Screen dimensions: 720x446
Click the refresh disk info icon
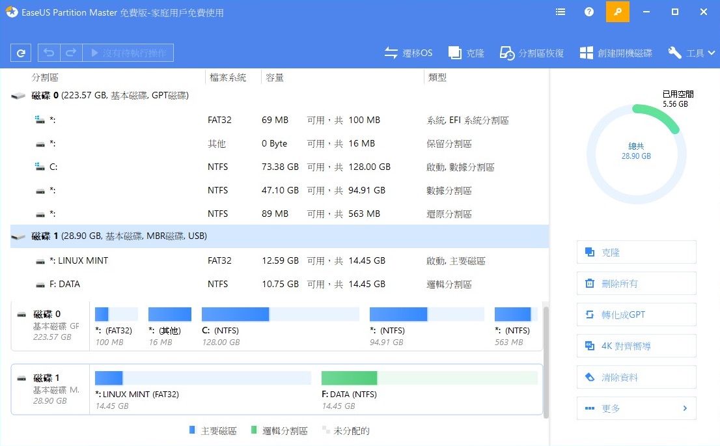21,53
